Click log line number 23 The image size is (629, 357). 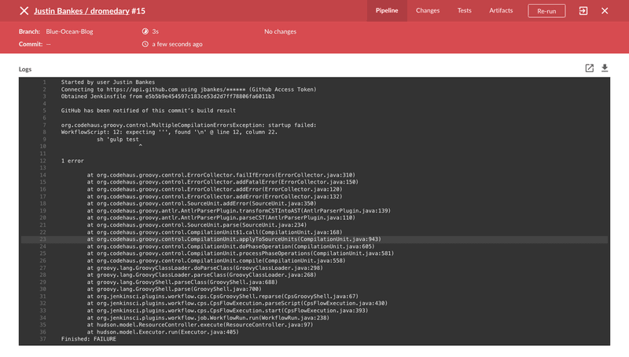(x=43, y=239)
